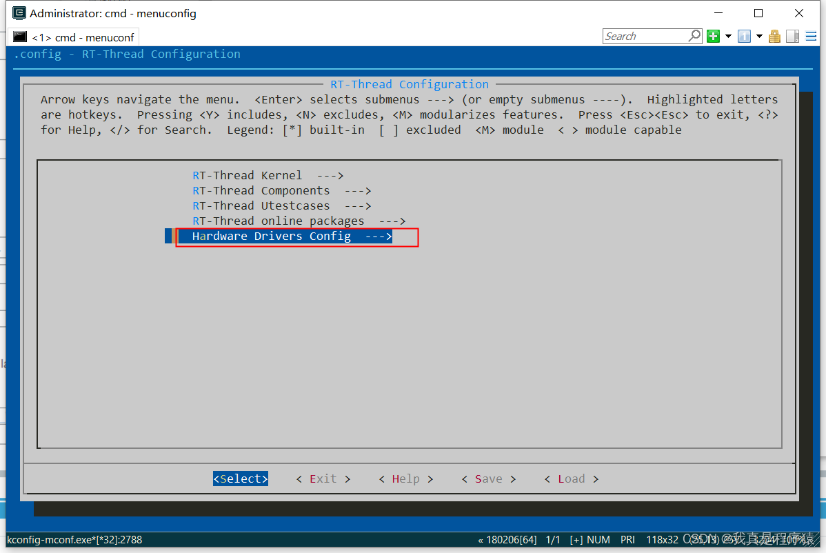This screenshot has width=826, height=553.
Task: Open the RT-Thread Components submenu
Action: [x=281, y=190]
